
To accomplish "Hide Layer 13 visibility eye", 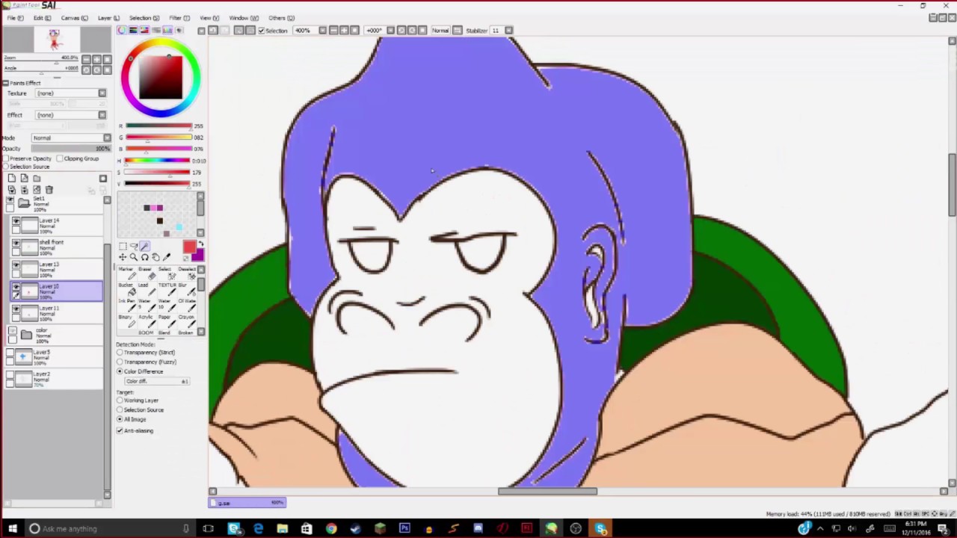I will click(x=16, y=265).
